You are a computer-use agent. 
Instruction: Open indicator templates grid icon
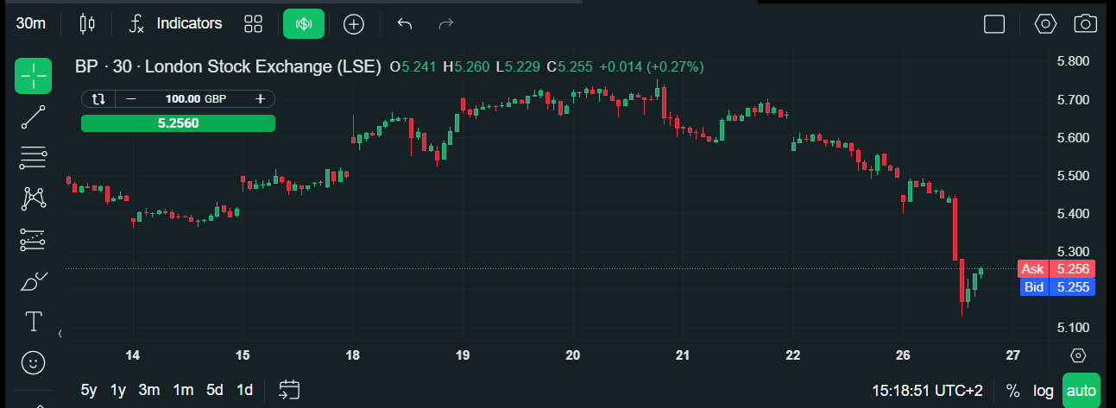click(253, 23)
